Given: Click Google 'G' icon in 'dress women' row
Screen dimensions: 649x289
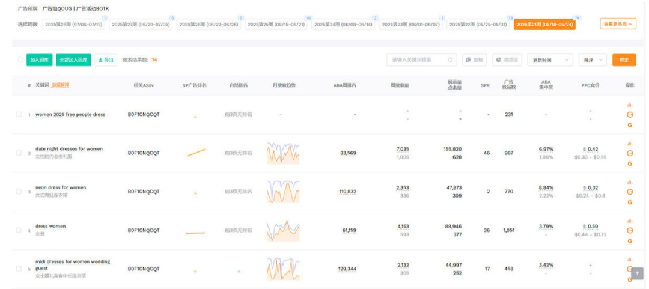Looking at the screenshot, I should click(x=630, y=240).
